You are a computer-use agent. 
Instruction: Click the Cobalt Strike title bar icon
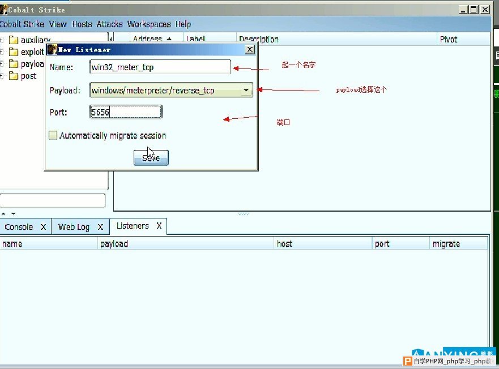(3, 10)
